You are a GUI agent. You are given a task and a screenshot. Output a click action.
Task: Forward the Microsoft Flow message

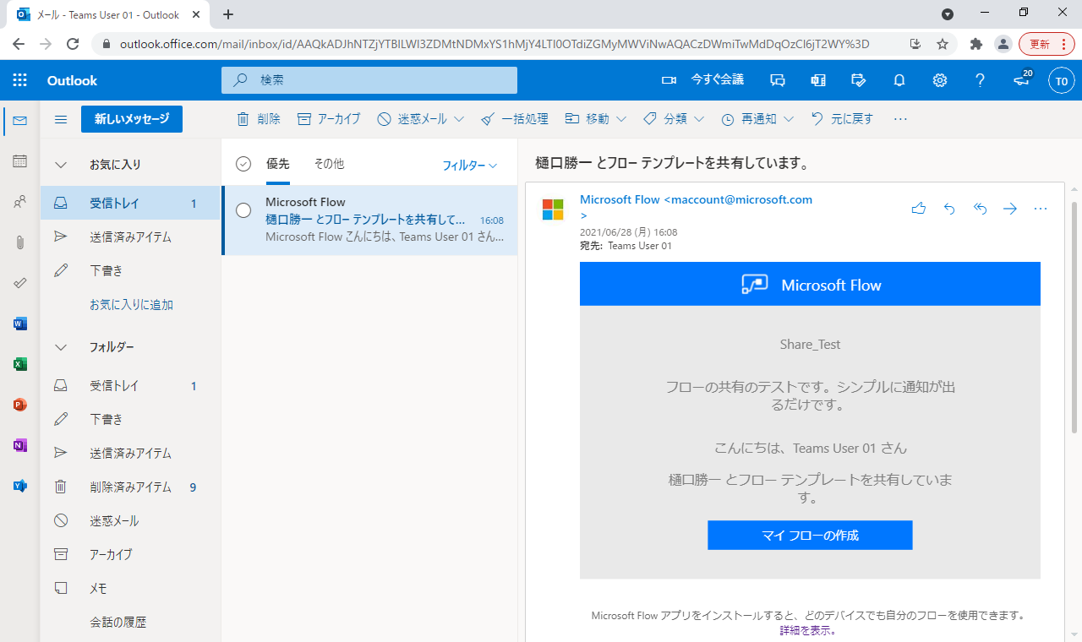1010,209
